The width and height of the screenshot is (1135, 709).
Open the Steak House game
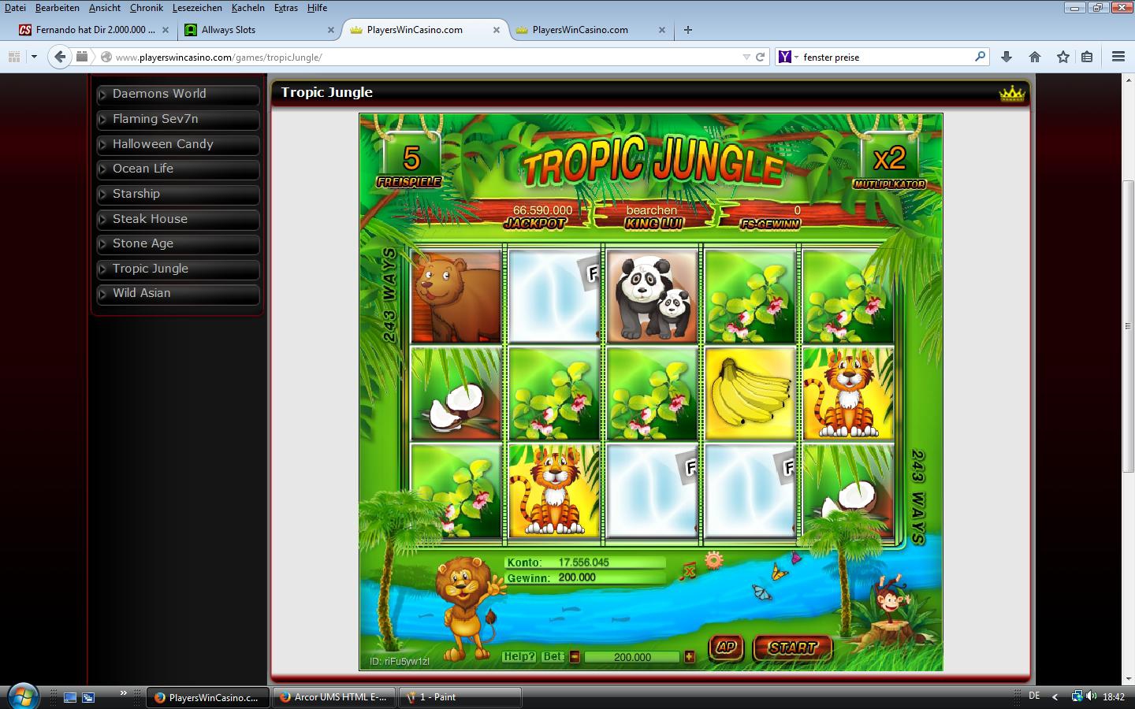[x=178, y=219]
